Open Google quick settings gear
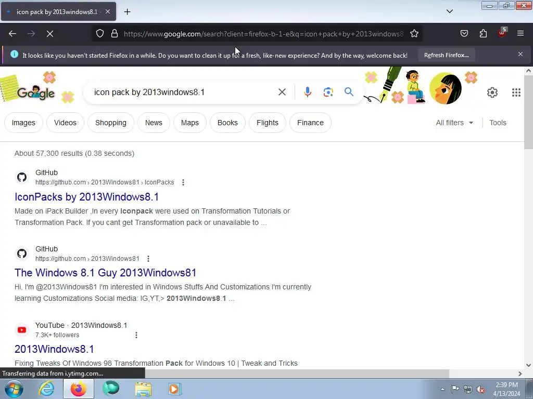Viewport: 533px width, 399px height. click(492, 92)
